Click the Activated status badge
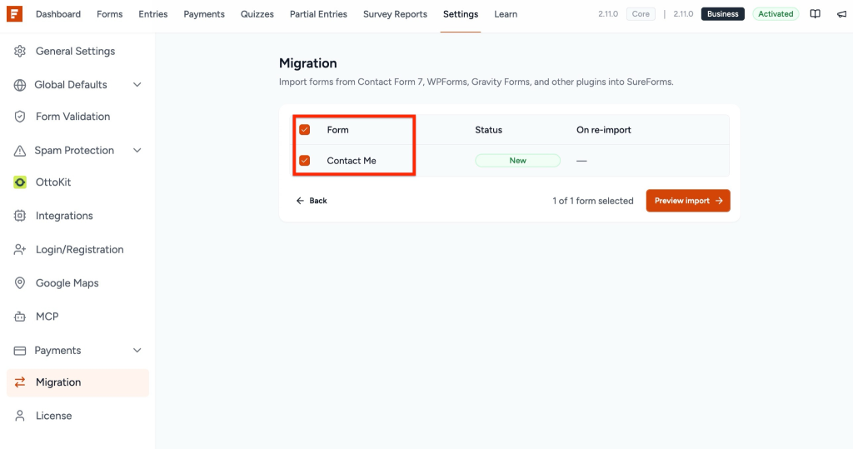The width and height of the screenshot is (853, 449). (x=776, y=14)
